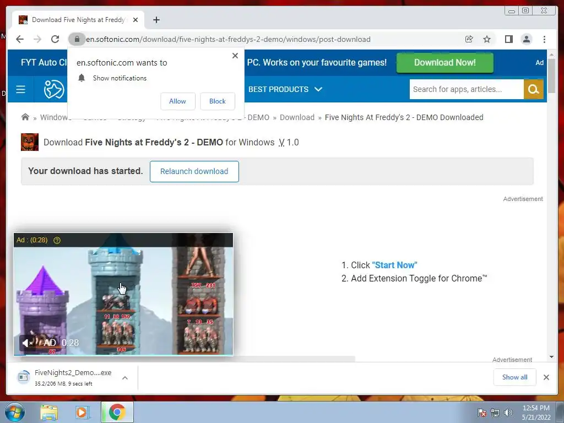Open download options chevron for FiveNights2_Demo

coord(125,378)
